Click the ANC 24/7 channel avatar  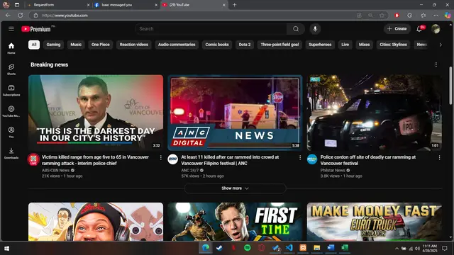click(173, 159)
